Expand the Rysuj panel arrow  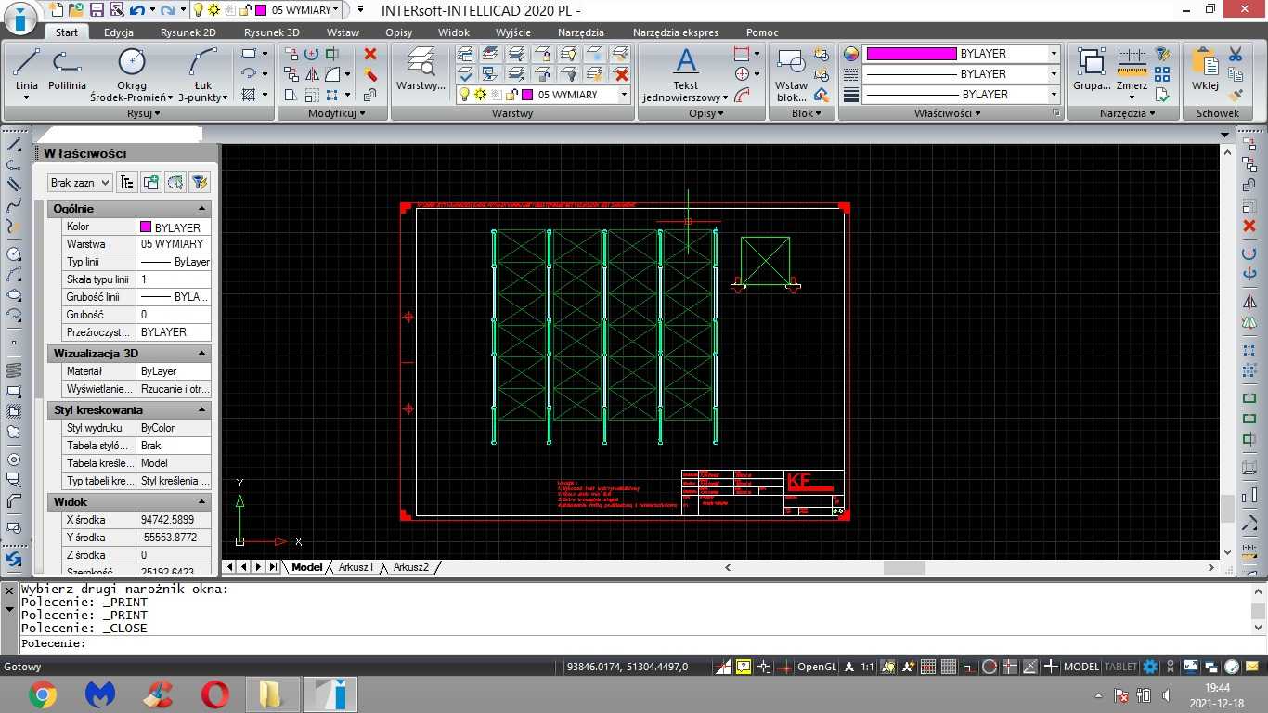(158, 113)
